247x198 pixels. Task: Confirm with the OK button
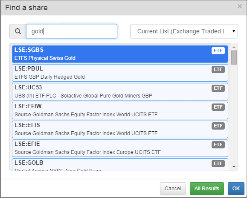(236, 188)
